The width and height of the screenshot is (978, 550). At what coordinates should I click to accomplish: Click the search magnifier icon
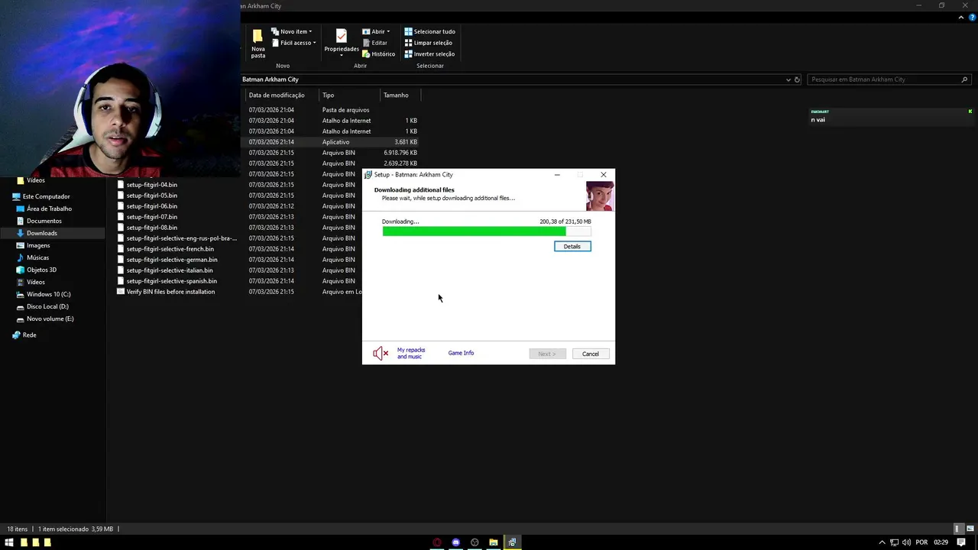[x=964, y=79]
